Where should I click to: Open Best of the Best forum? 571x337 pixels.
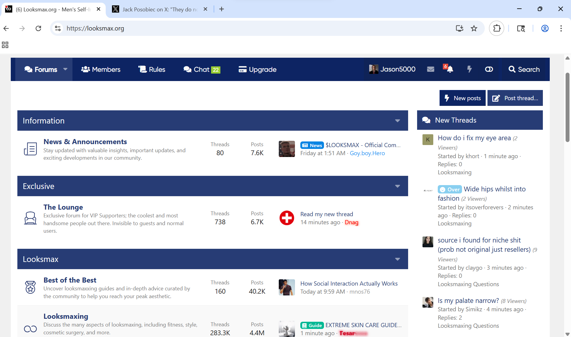pyautogui.click(x=70, y=280)
